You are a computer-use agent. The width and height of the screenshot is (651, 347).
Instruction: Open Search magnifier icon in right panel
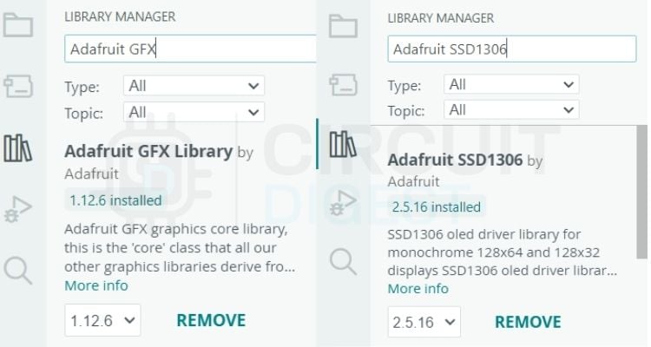(x=343, y=261)
